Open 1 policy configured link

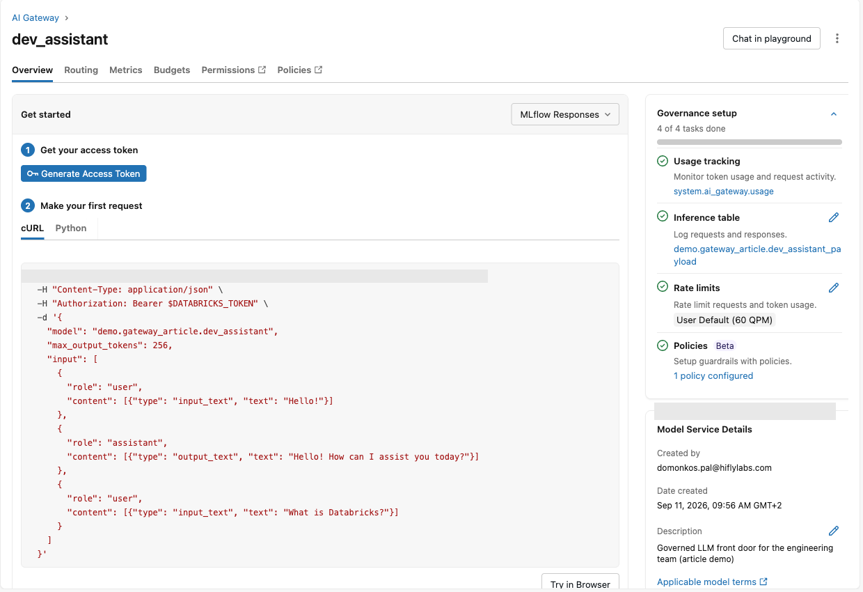pyautogui.click(x=713, y=375)
